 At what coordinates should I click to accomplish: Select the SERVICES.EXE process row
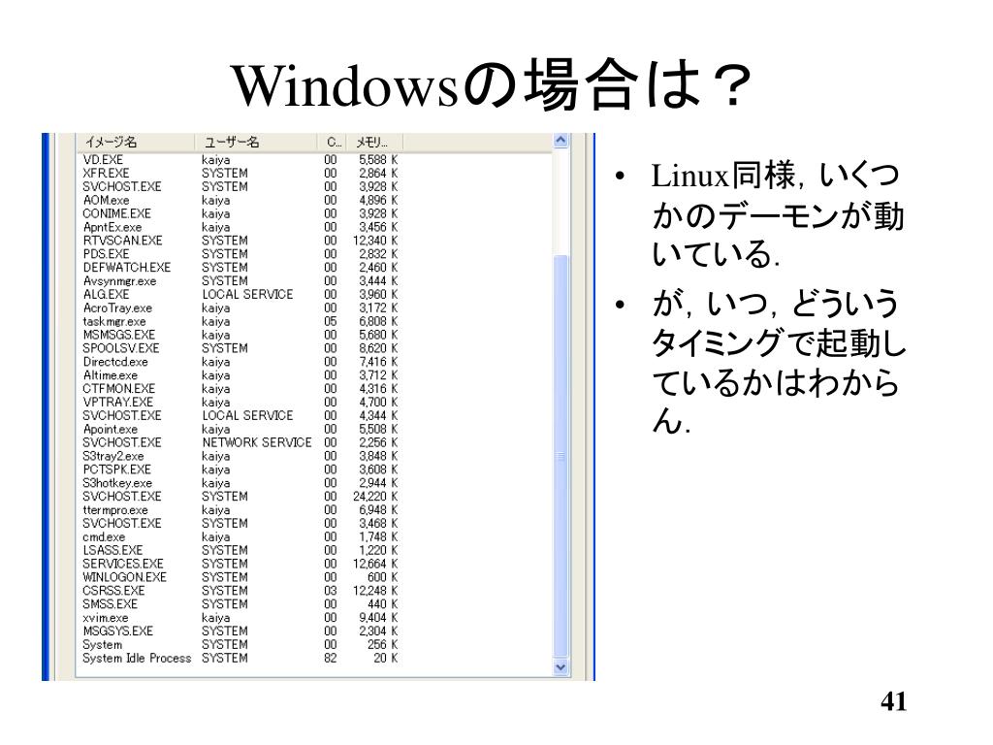(240, 564)
